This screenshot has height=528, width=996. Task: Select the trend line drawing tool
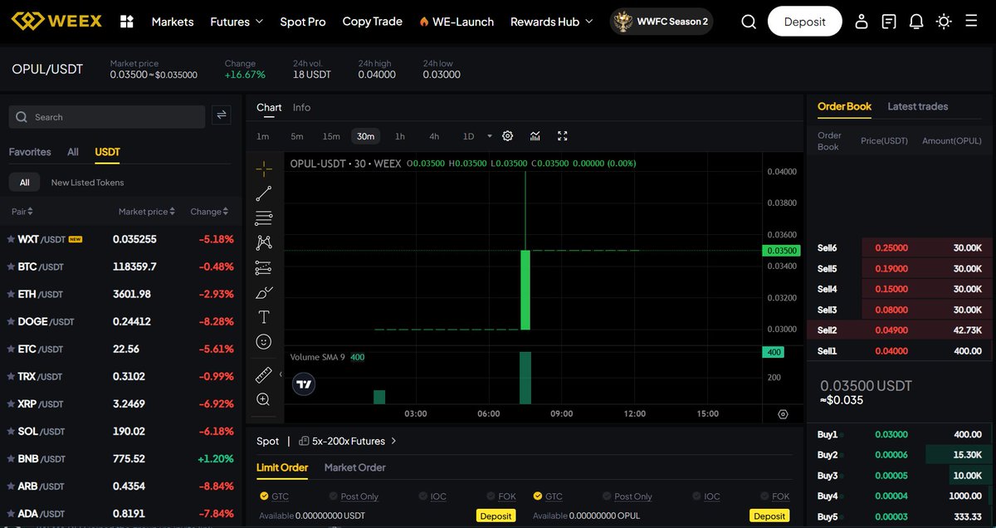coord(264,193)
